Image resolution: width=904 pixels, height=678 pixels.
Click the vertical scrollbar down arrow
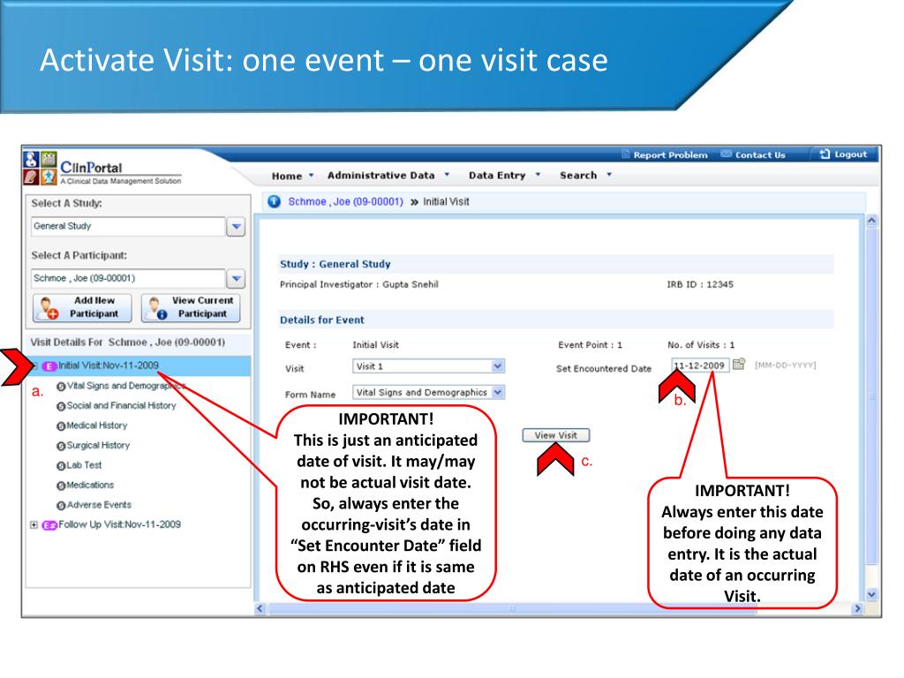pyautogui.click(x=871, y=594)
